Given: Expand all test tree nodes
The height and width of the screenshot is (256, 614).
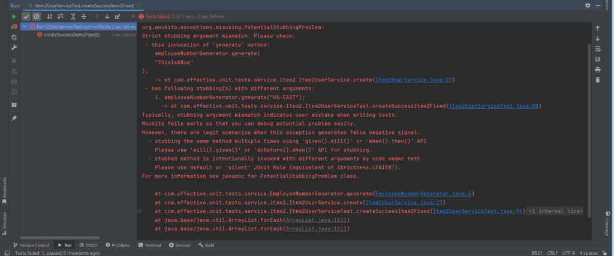Looking at the screenshot, I should tap(74, 17).
